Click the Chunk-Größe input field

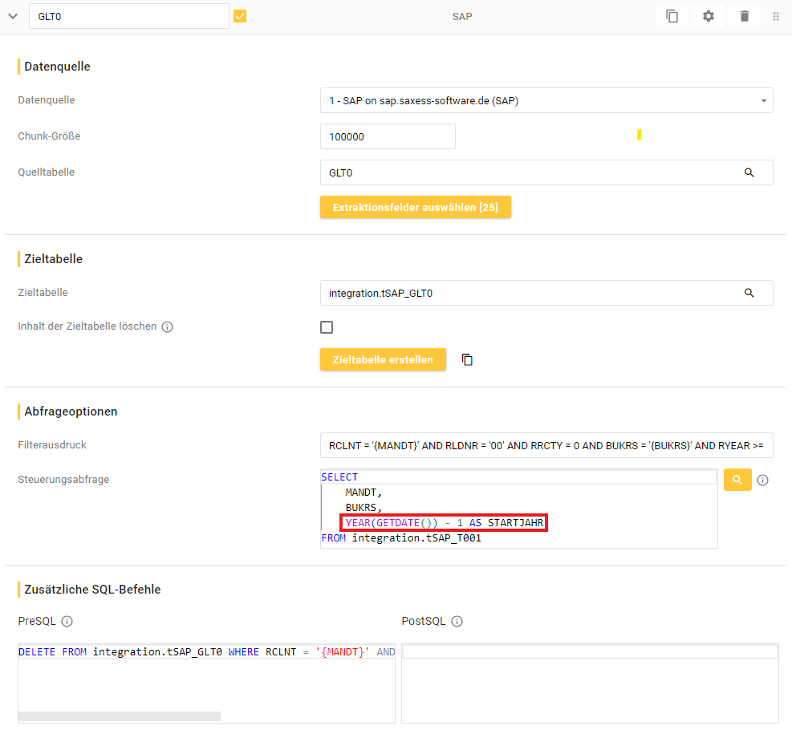tap(387, 136)
